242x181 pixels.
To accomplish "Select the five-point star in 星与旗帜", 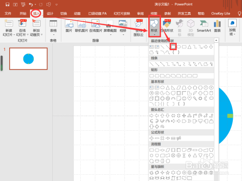I will tap(168, 173).
